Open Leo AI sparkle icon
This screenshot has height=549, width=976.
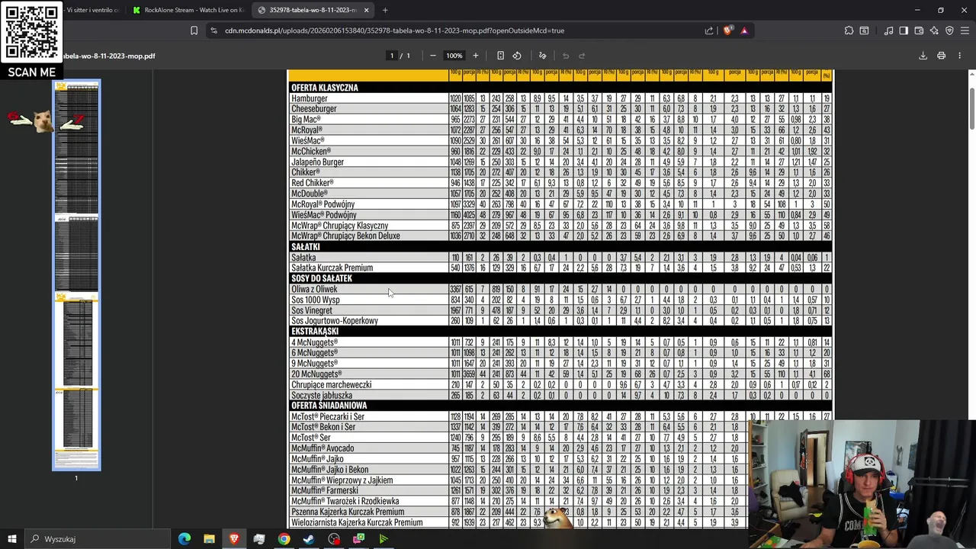click(934, 30)
